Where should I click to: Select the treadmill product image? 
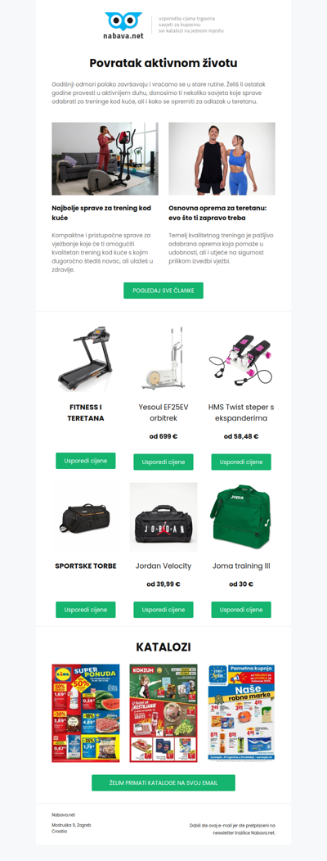[85, 358]
